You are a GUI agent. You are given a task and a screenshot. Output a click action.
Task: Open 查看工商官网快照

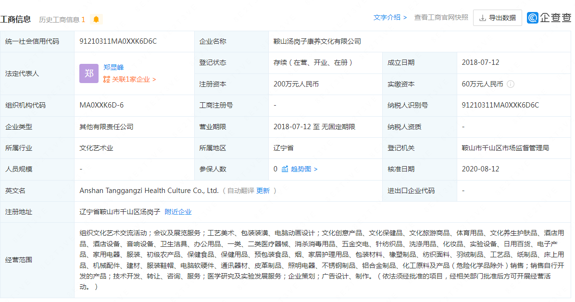(x=441, y=17)
